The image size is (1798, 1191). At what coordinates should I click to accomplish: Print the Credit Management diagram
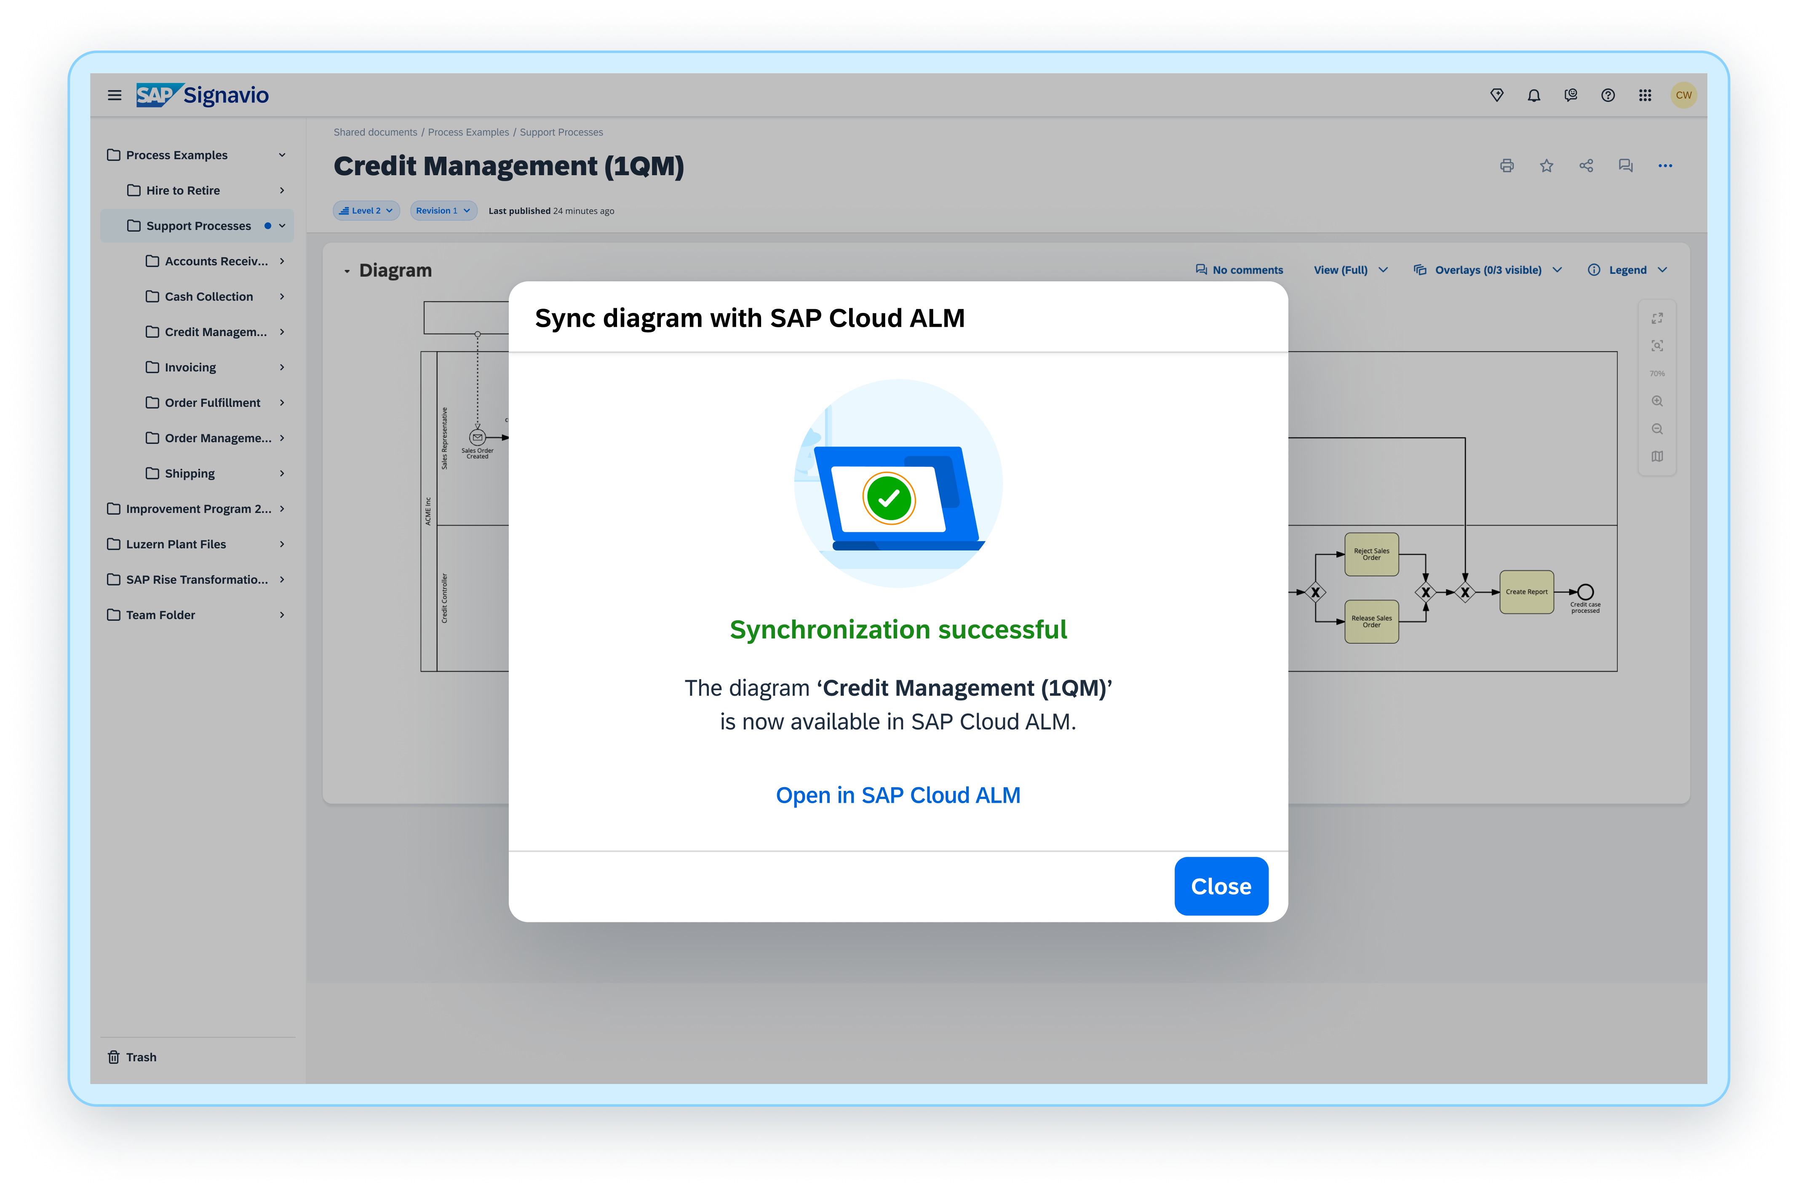click(x=1507, y=166)
